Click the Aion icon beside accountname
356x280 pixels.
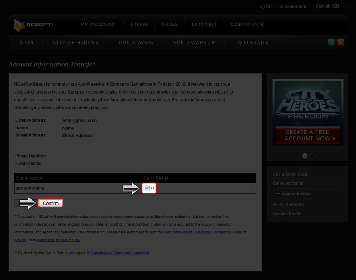tap(277, 194)
